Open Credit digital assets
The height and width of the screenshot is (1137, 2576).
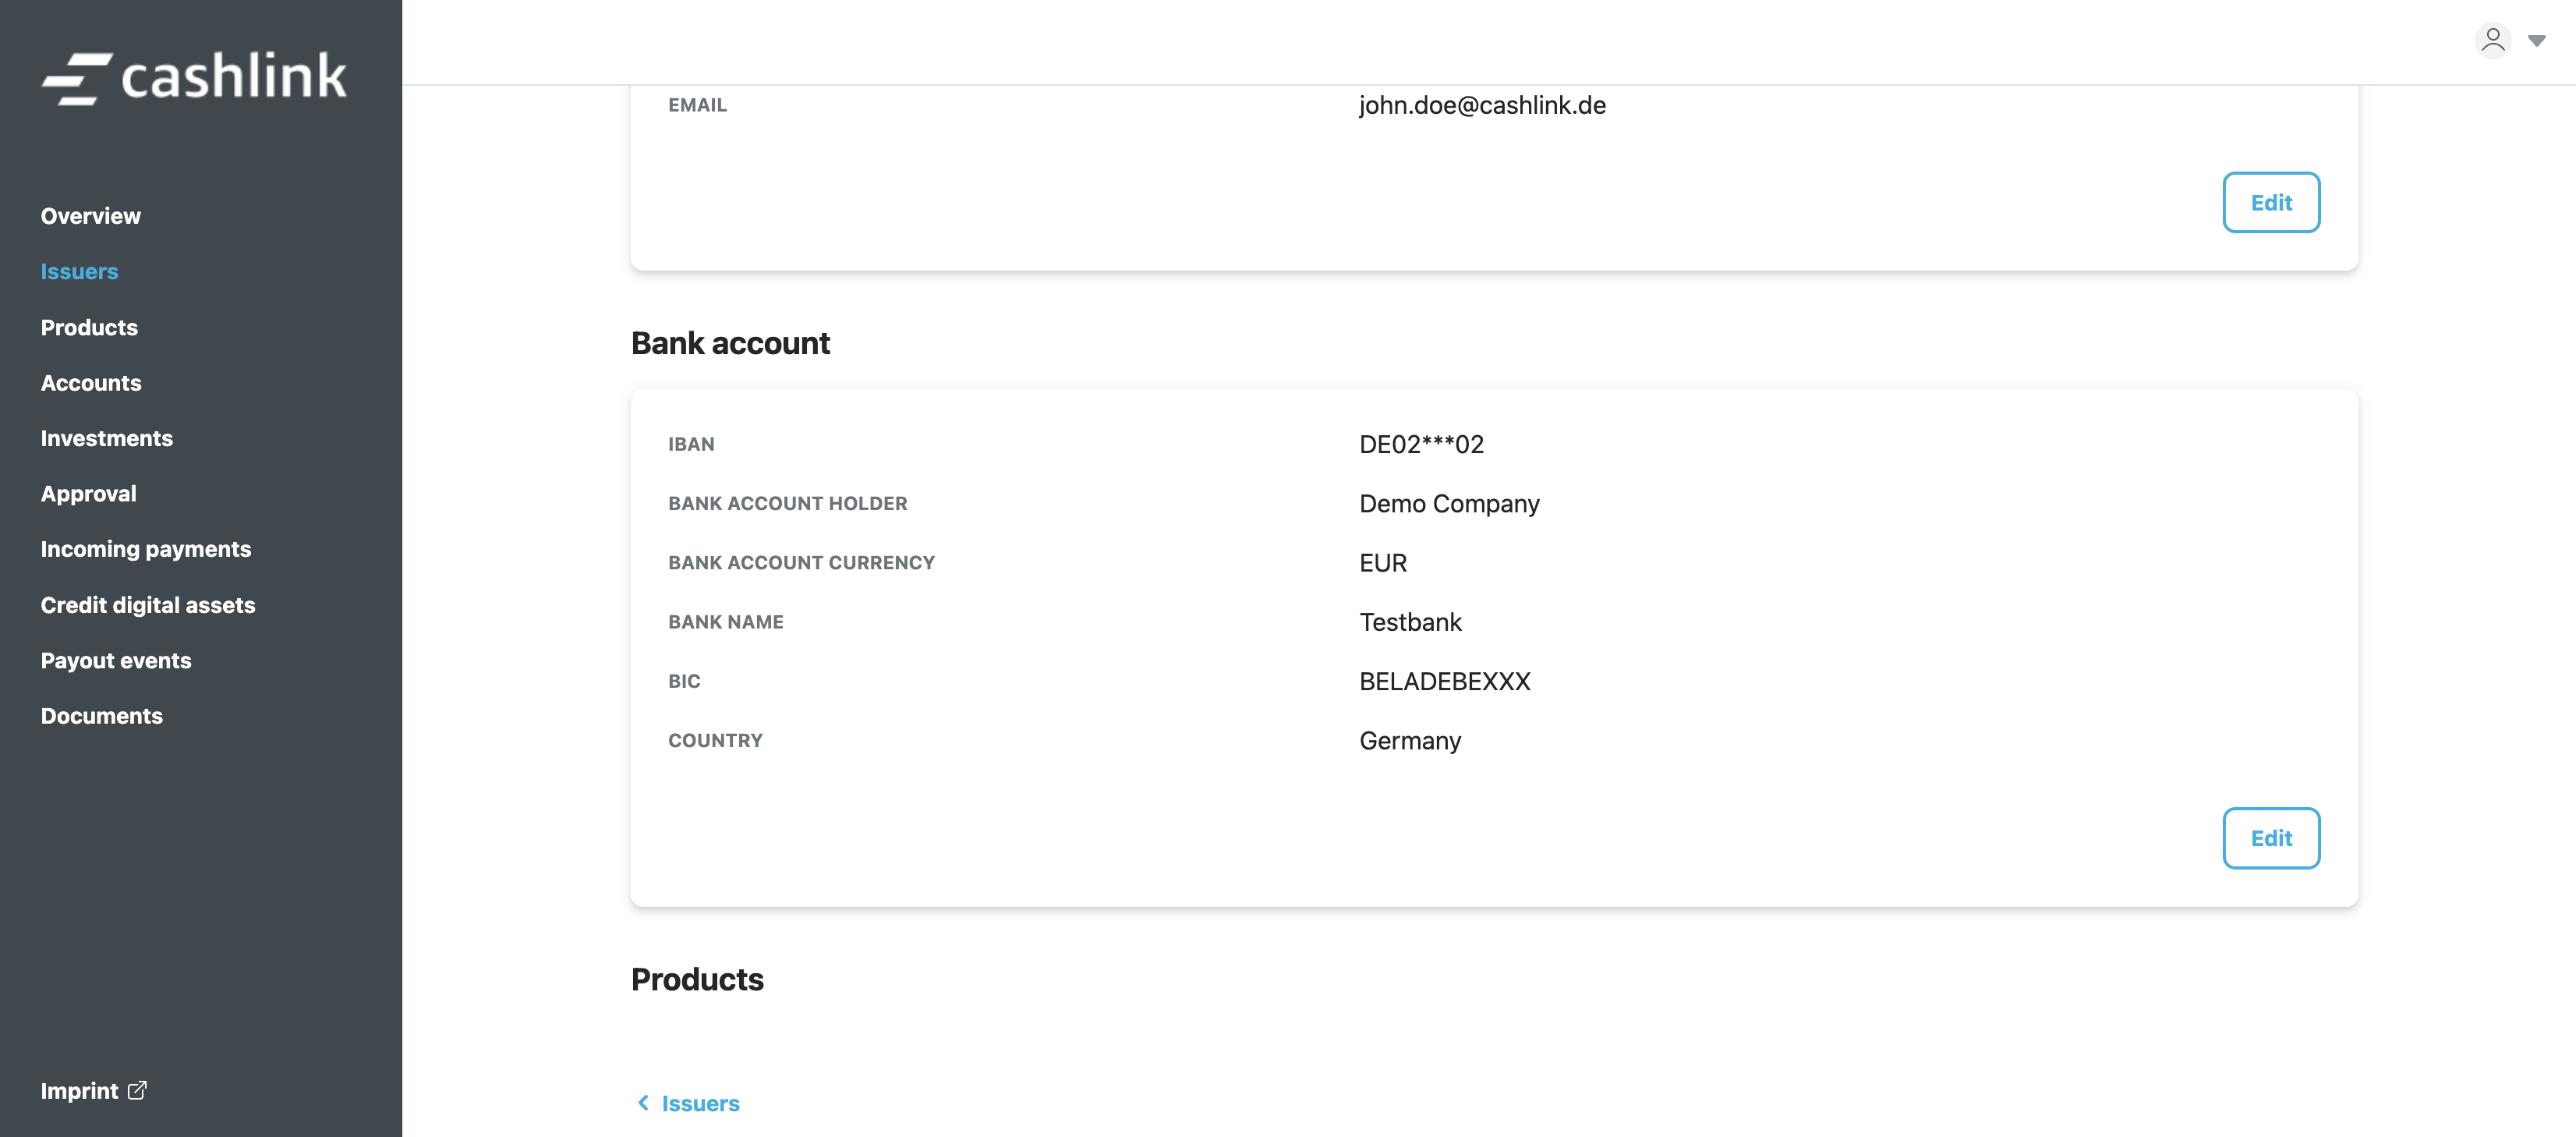148,605
